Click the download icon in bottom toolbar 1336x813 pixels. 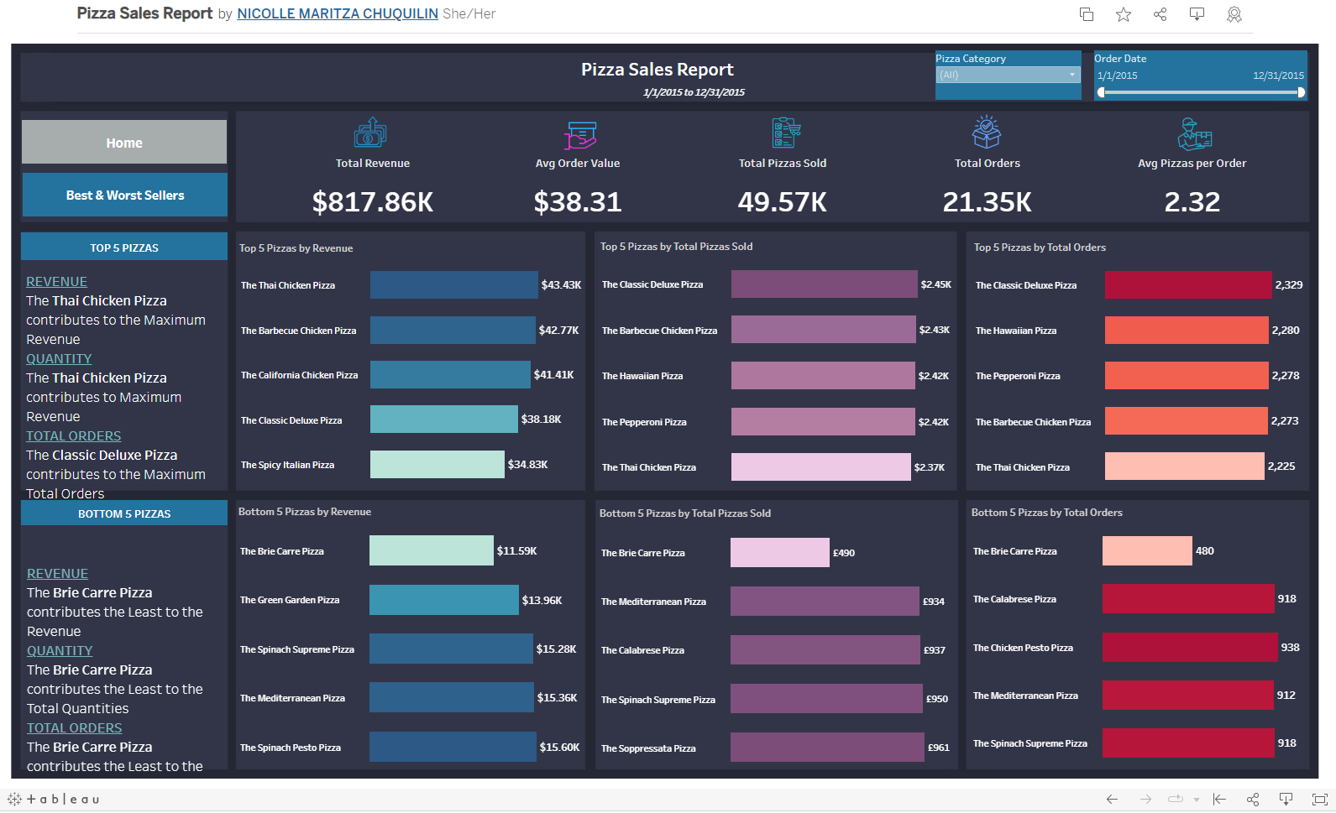pyautogui.click(x=1286, y=800)
